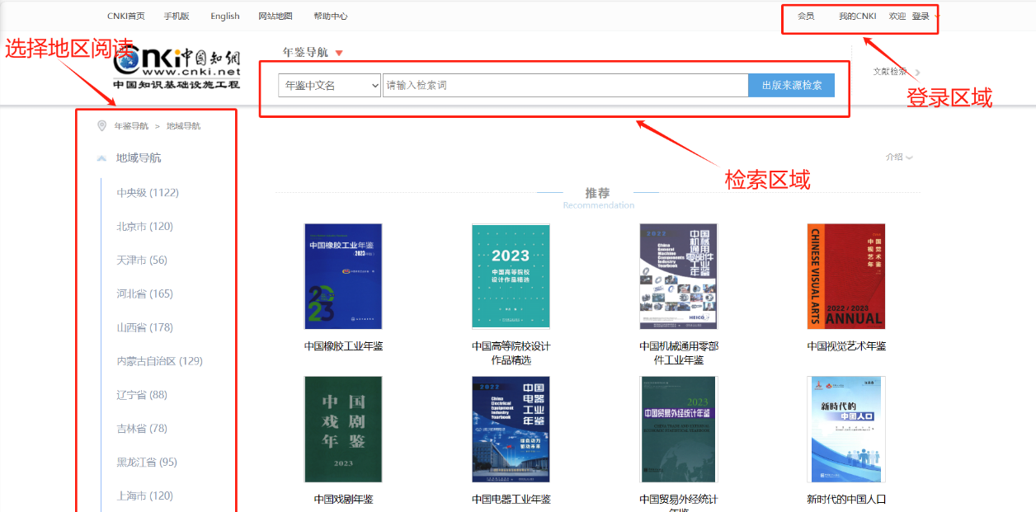Select region 吉林省 (78)
Image resolution: width=1036 pixels, height=512 pixels.
point(142,429)
